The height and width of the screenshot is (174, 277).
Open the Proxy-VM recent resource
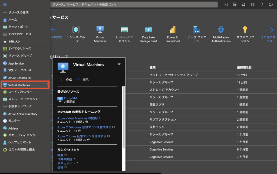click(70, 98)
